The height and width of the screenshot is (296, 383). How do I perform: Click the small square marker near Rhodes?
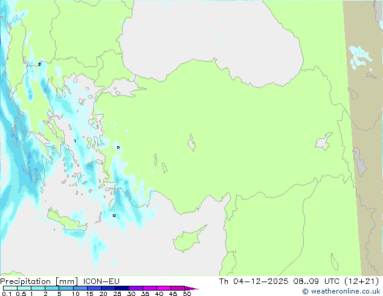[114, 216]
